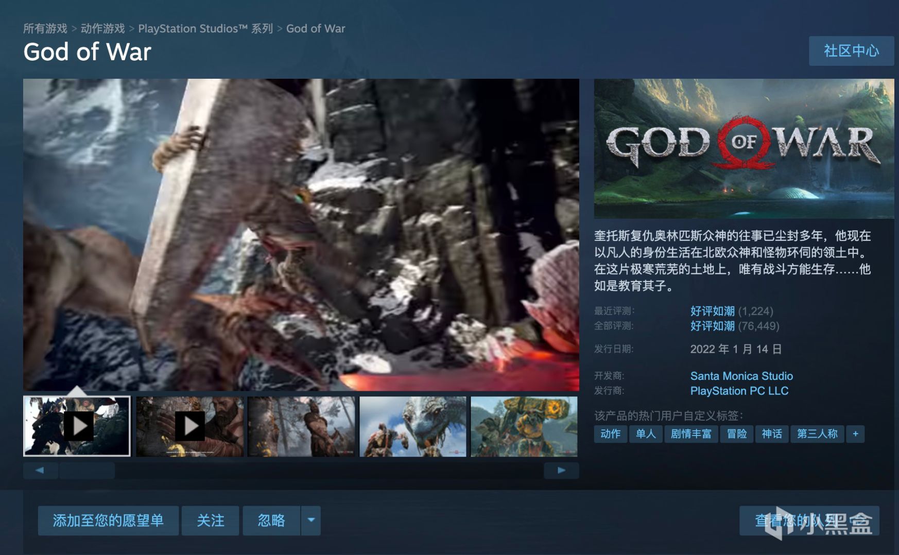Play the first trailer thumbnail
The image size is (899, 555).
(77, 426)
